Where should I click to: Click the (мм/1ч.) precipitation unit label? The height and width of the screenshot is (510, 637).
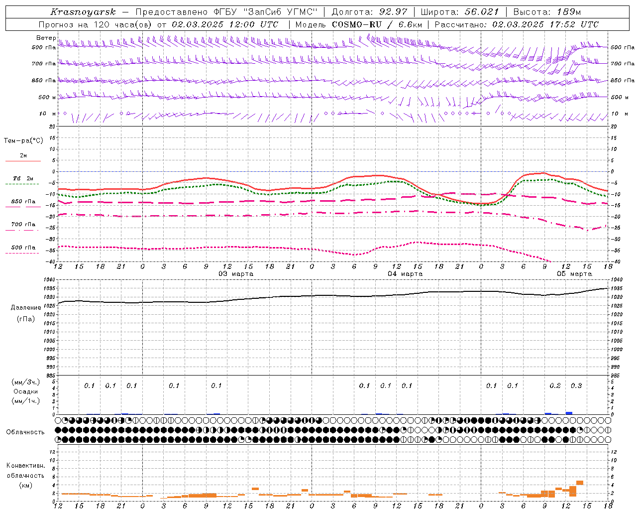tap(26, 401)
